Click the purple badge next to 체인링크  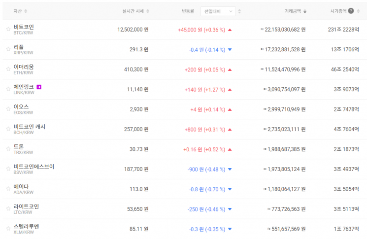[x=39, y=87]
